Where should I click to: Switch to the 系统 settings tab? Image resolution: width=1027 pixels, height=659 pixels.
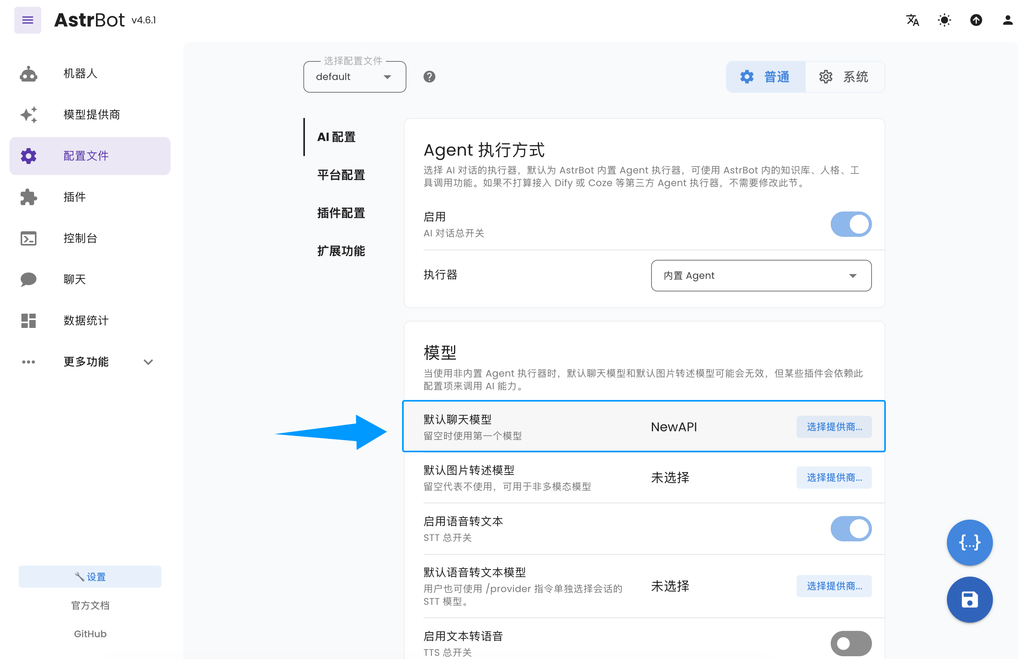coord(844,77)
